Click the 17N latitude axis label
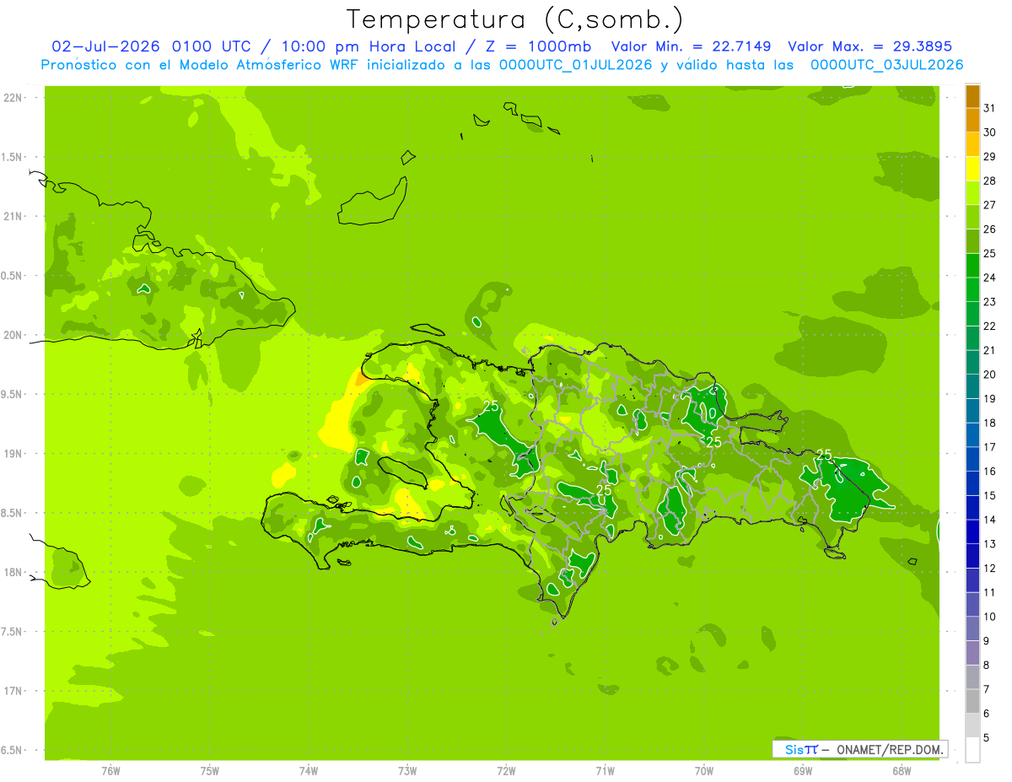 (13, 691)
